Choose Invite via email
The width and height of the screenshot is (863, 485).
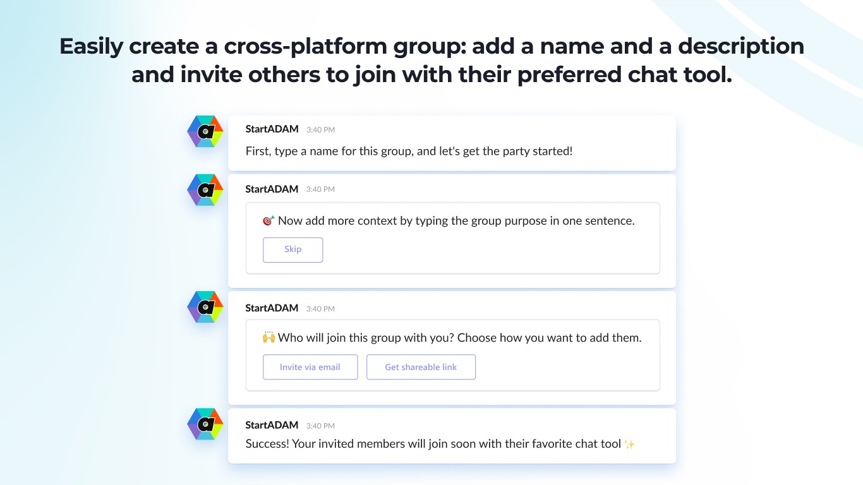[x=310, y=367]
